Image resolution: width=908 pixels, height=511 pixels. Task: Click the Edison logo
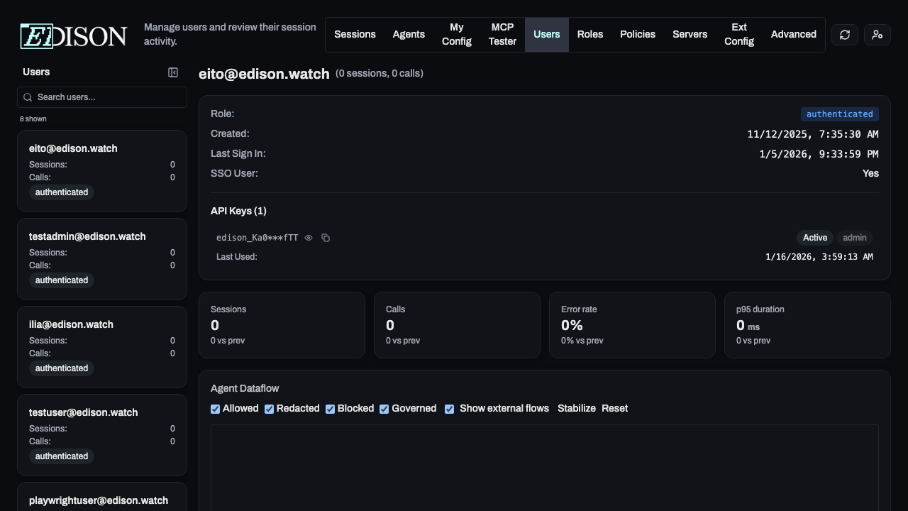(72, 35)
